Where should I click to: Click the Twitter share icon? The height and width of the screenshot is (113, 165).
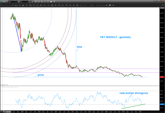51,2
